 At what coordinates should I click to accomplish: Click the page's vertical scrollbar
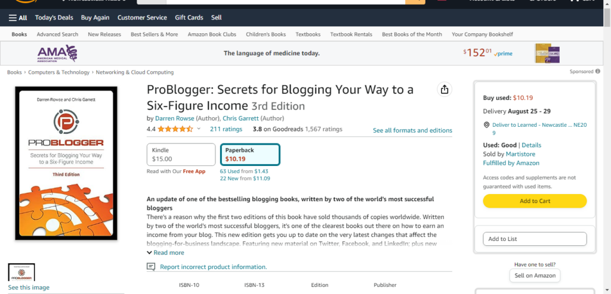[607, 149]
